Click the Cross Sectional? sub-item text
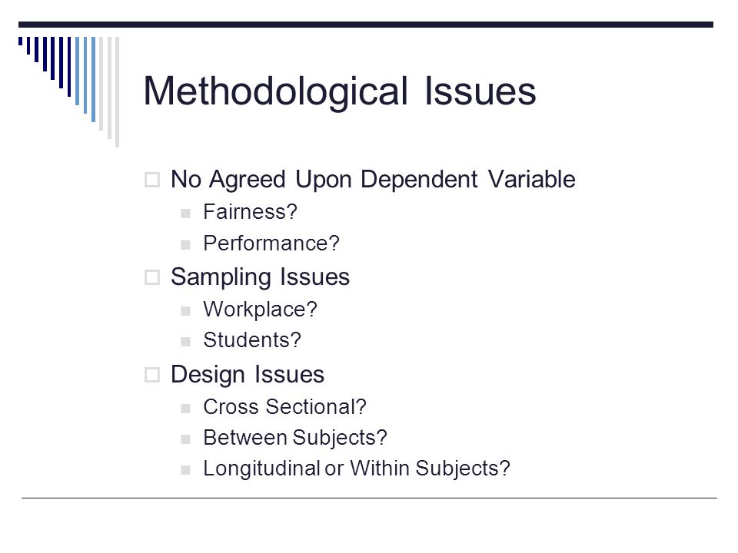 click(284, 407)
